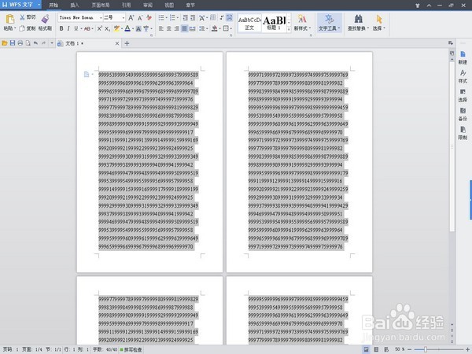Image resolution: width=472 pixels, height=354 pixels.
Task: Undo the last action
Action: pos(36,43)
